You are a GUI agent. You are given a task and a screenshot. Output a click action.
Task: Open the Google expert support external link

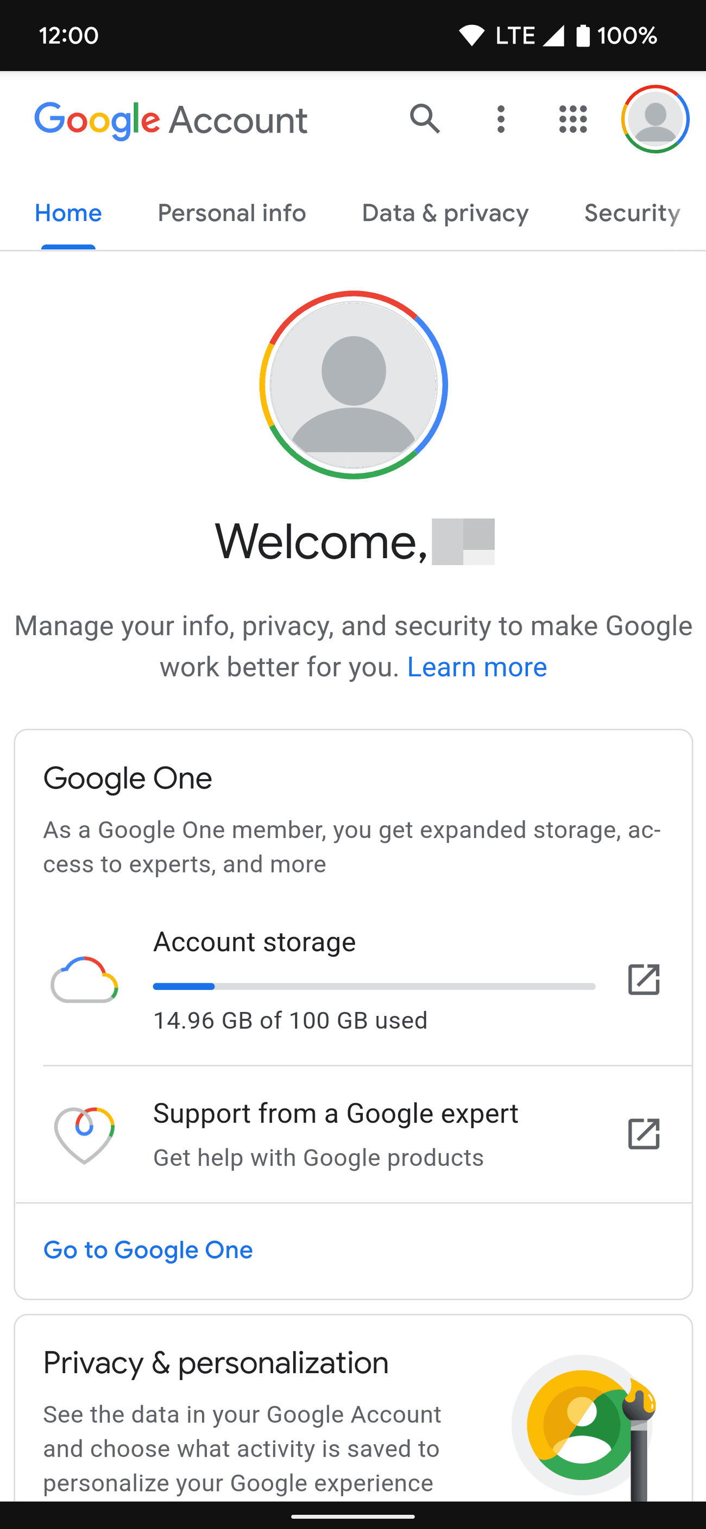[644, 1133]
